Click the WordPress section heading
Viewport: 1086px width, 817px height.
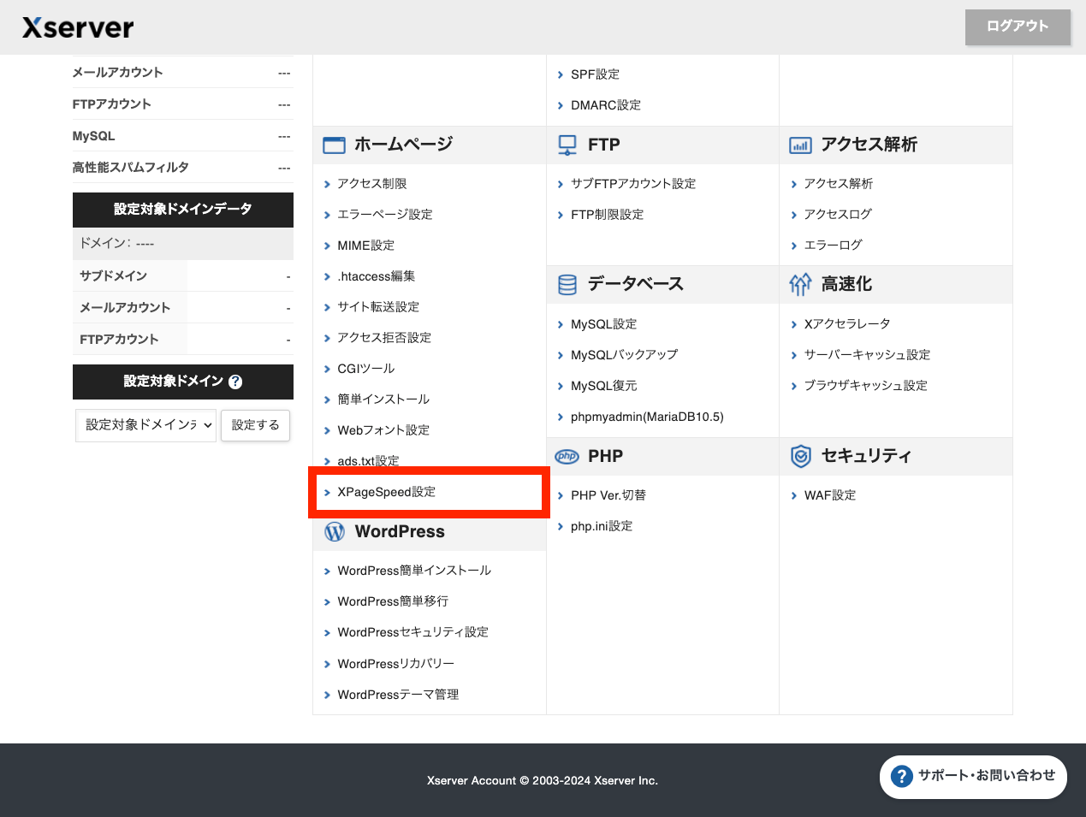click(400, 531)
